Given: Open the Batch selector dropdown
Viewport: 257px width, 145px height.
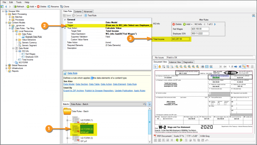Looking at the screenshot, I should pos(144,104).
